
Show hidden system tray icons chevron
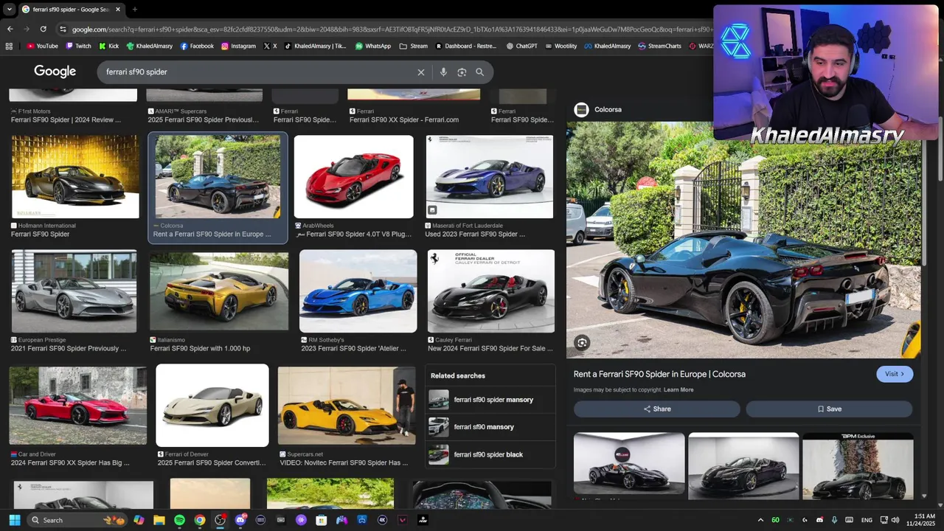click(760, 520)
